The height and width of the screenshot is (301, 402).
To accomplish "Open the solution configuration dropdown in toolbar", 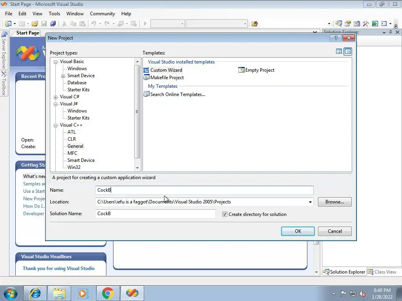I will tap(182, 24).
